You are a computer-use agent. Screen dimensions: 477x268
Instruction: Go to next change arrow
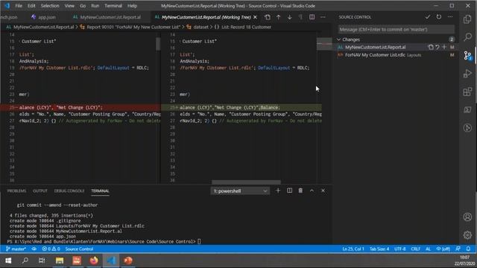pos(289,17)
